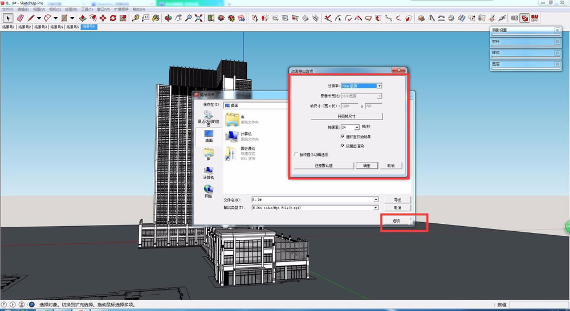Activate the Orbit tool
The height and width of the screenshot is (311, 570).
click(168, 18)
